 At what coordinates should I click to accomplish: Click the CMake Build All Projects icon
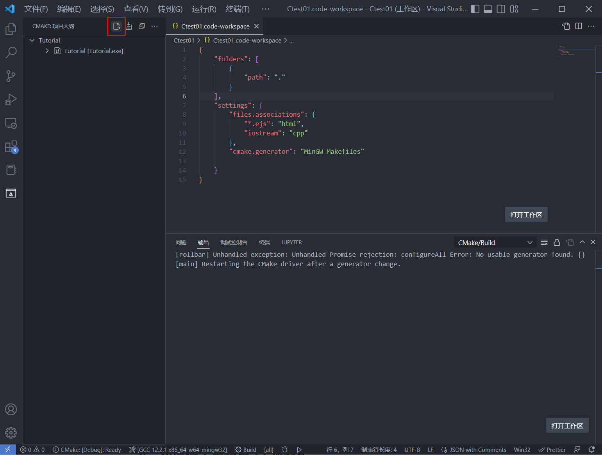(129, 26)
